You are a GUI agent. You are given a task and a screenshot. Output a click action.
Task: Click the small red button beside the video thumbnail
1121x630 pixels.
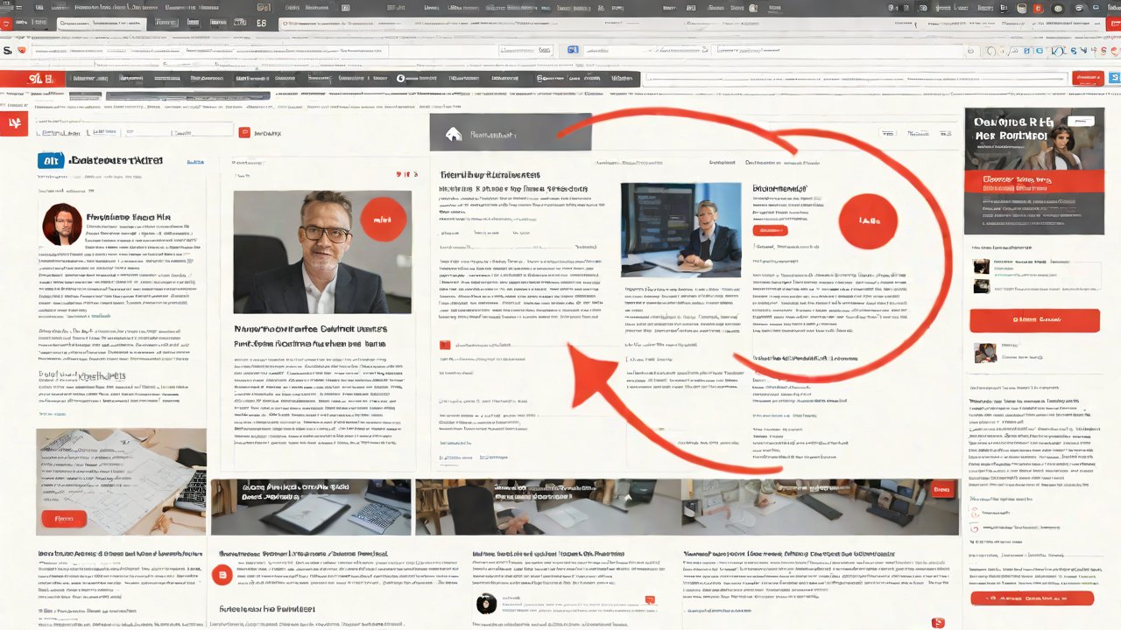(x=770, y=230)
